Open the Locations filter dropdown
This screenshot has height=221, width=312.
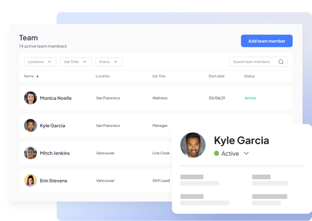coord(40,62)
